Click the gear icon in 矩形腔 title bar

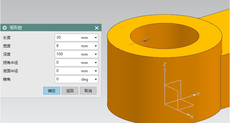(5, 28)
